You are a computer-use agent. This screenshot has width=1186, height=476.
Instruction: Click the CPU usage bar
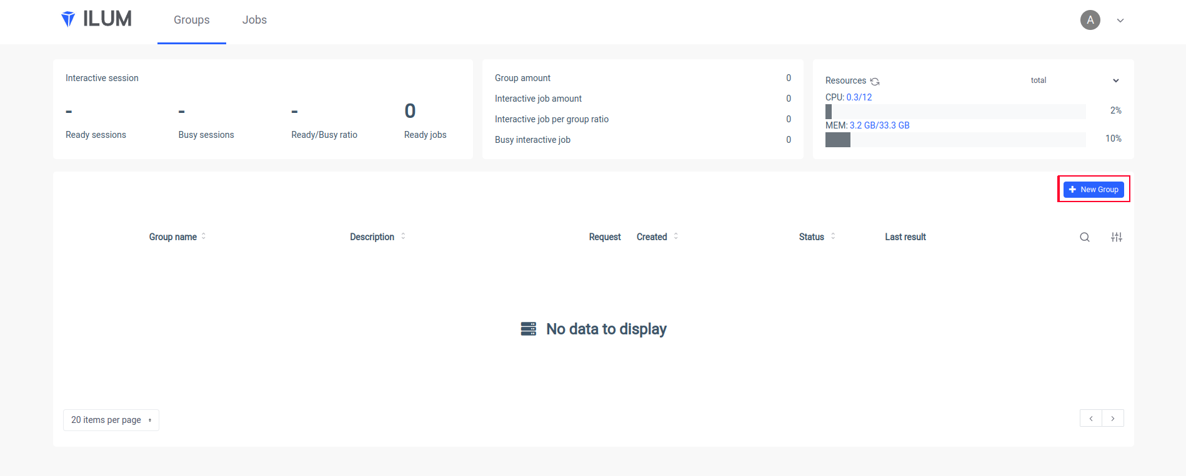tap(955, 111)
